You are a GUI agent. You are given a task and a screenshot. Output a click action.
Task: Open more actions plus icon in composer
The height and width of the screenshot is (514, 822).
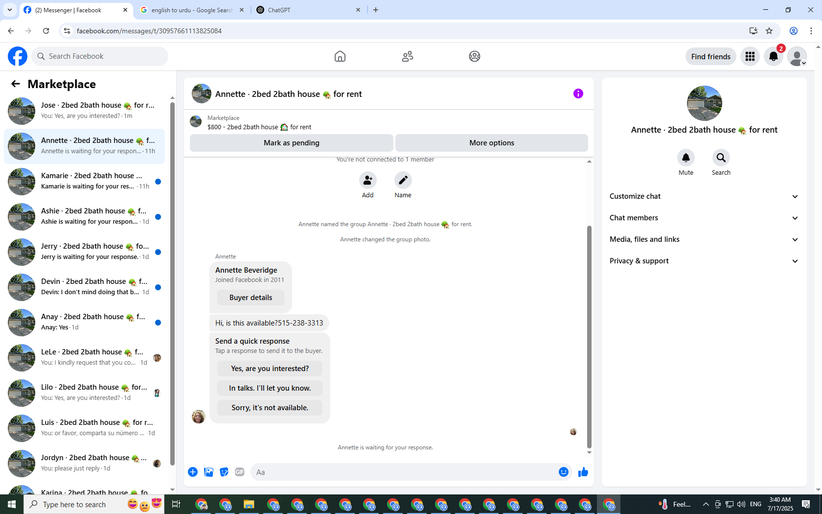tap(193, 472)
